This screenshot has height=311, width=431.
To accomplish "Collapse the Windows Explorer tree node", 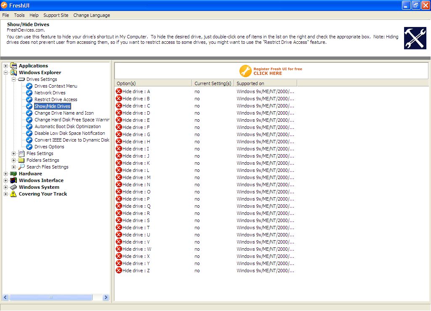I will click(5, 72).
